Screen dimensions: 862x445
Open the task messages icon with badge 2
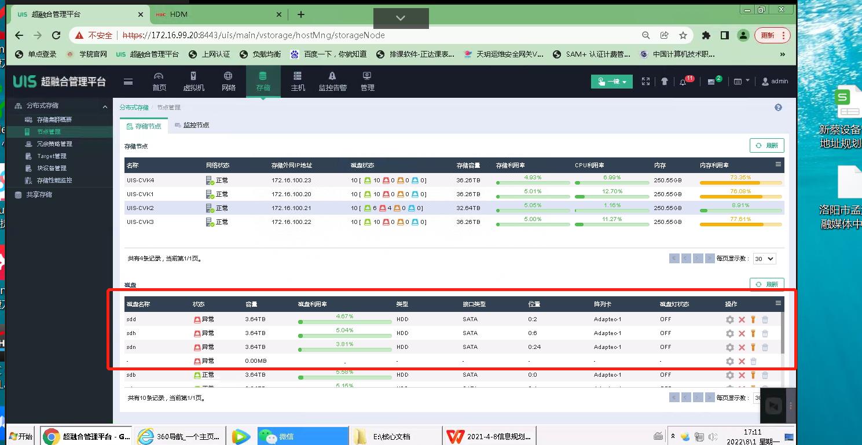(712, 82)
